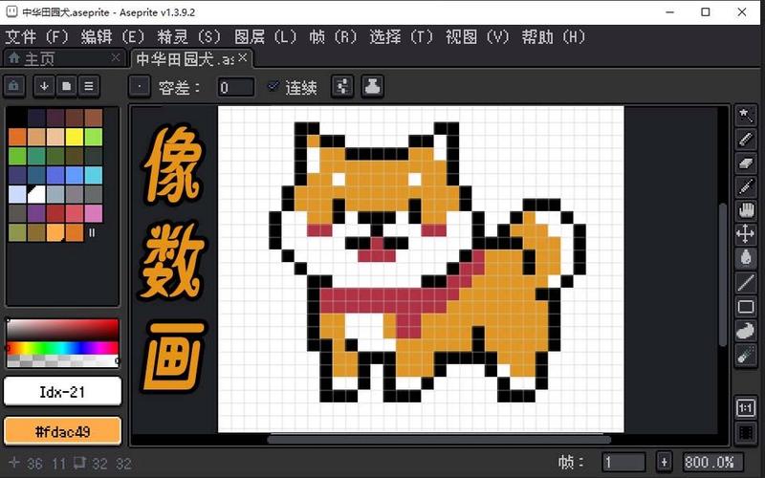
Task: Close the 中华田园犬 sprite tab
Action: coord(243,57)
